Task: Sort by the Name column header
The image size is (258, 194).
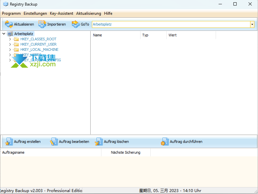Action: 116,35
